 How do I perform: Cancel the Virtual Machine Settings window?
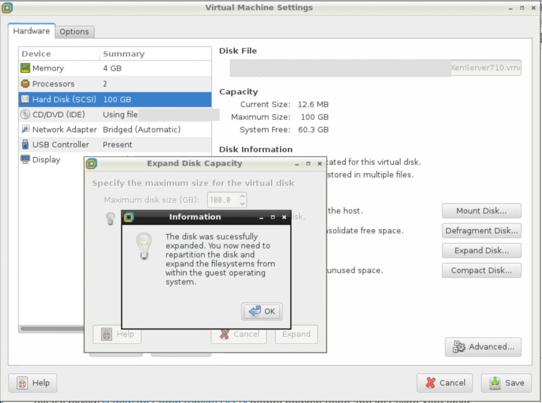[x=445, y=383]
